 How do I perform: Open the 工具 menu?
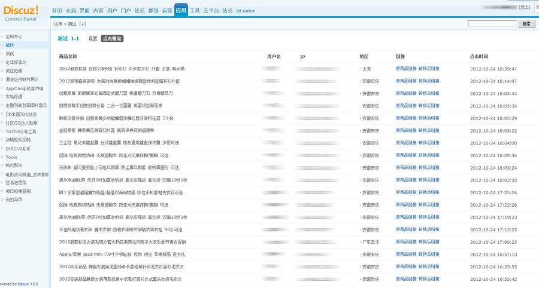195,11
